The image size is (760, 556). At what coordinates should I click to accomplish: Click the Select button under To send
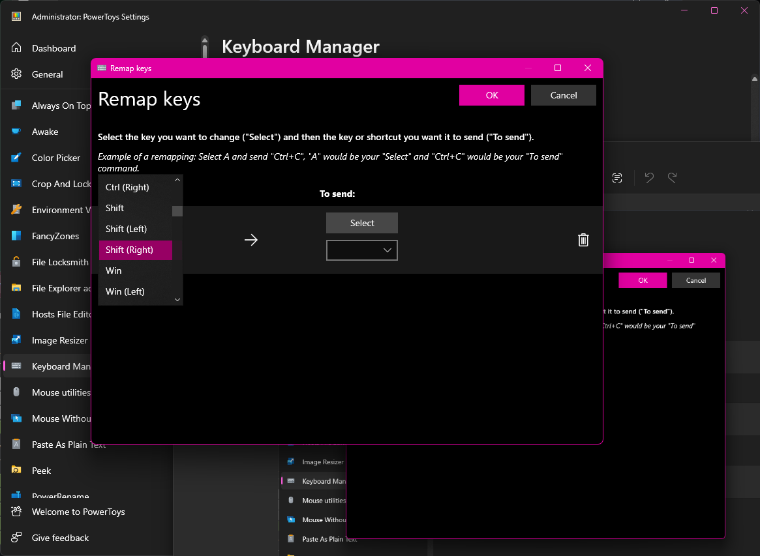click(361, 222)
